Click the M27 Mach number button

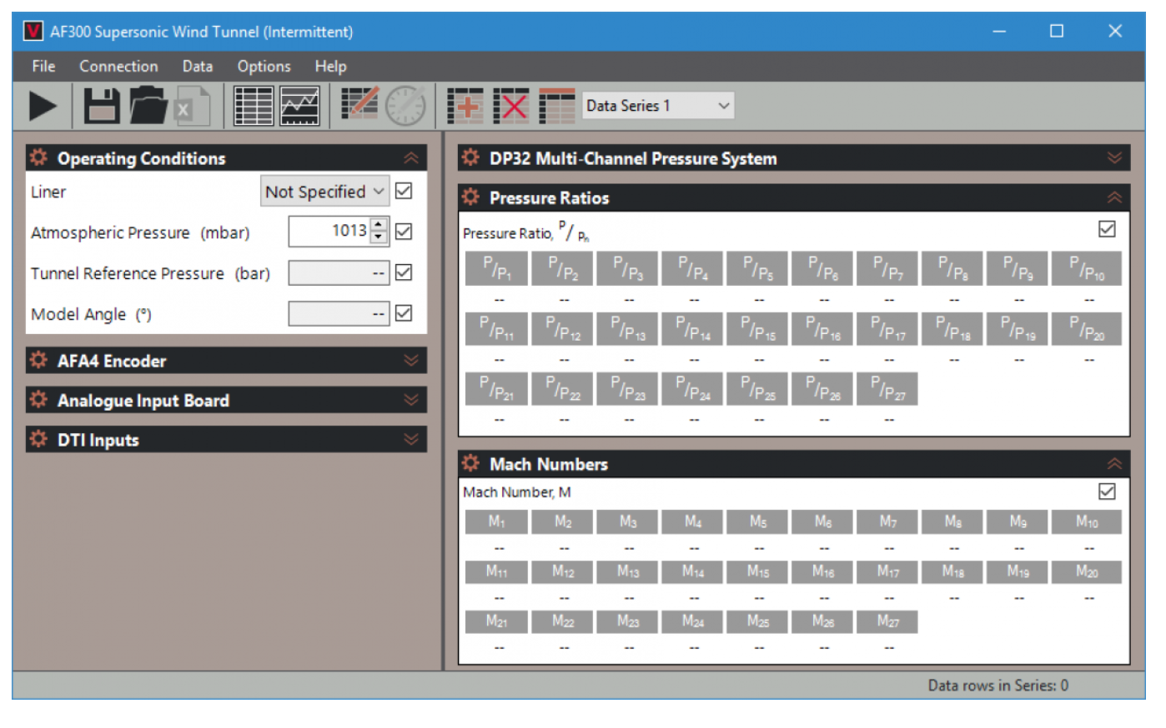[887, 621]
